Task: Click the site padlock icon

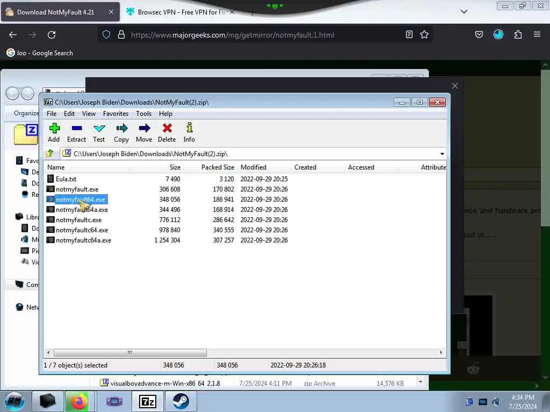Action: 121,34
